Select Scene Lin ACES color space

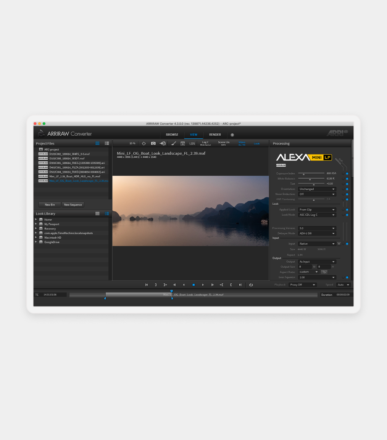(x=224, y=143)
